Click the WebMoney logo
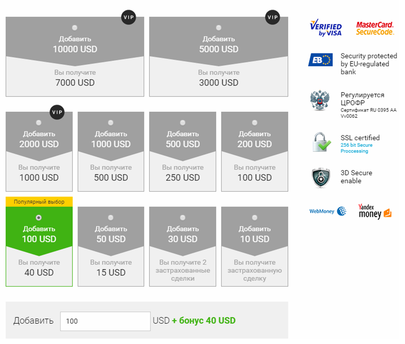This screenshot has width=405, height=344. tap(327, 211)
